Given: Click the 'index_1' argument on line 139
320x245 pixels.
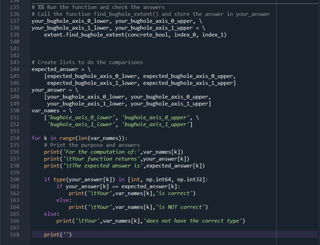Looking at the screenshot, I should [213, 35].
